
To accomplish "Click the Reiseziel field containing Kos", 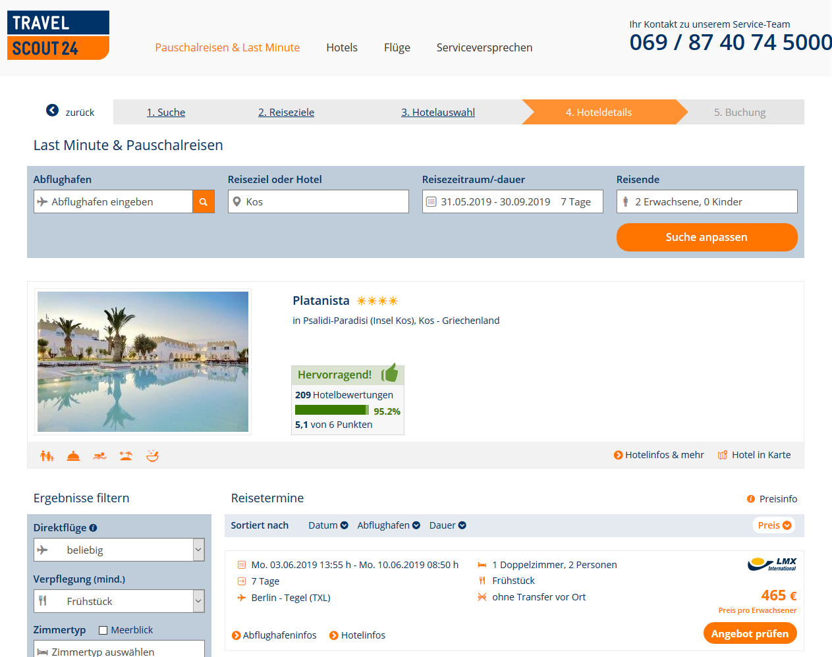I will pos(318,201).
